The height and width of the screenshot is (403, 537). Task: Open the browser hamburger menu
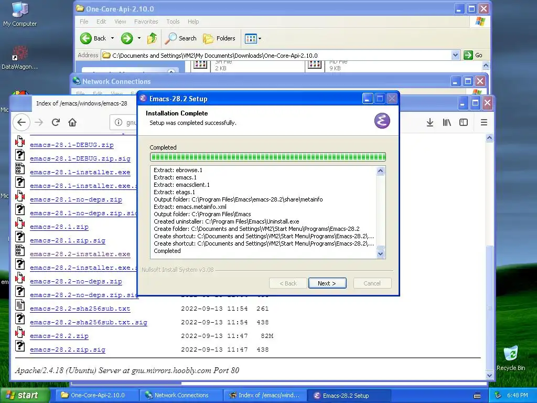(484, 122)
